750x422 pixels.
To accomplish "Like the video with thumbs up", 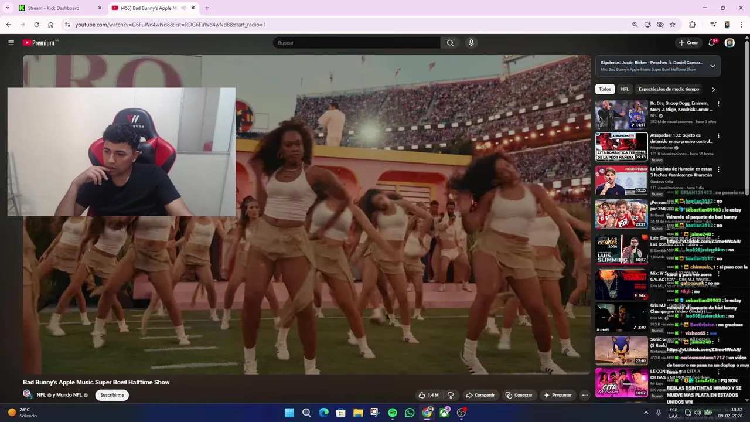I will pos(428,395).
